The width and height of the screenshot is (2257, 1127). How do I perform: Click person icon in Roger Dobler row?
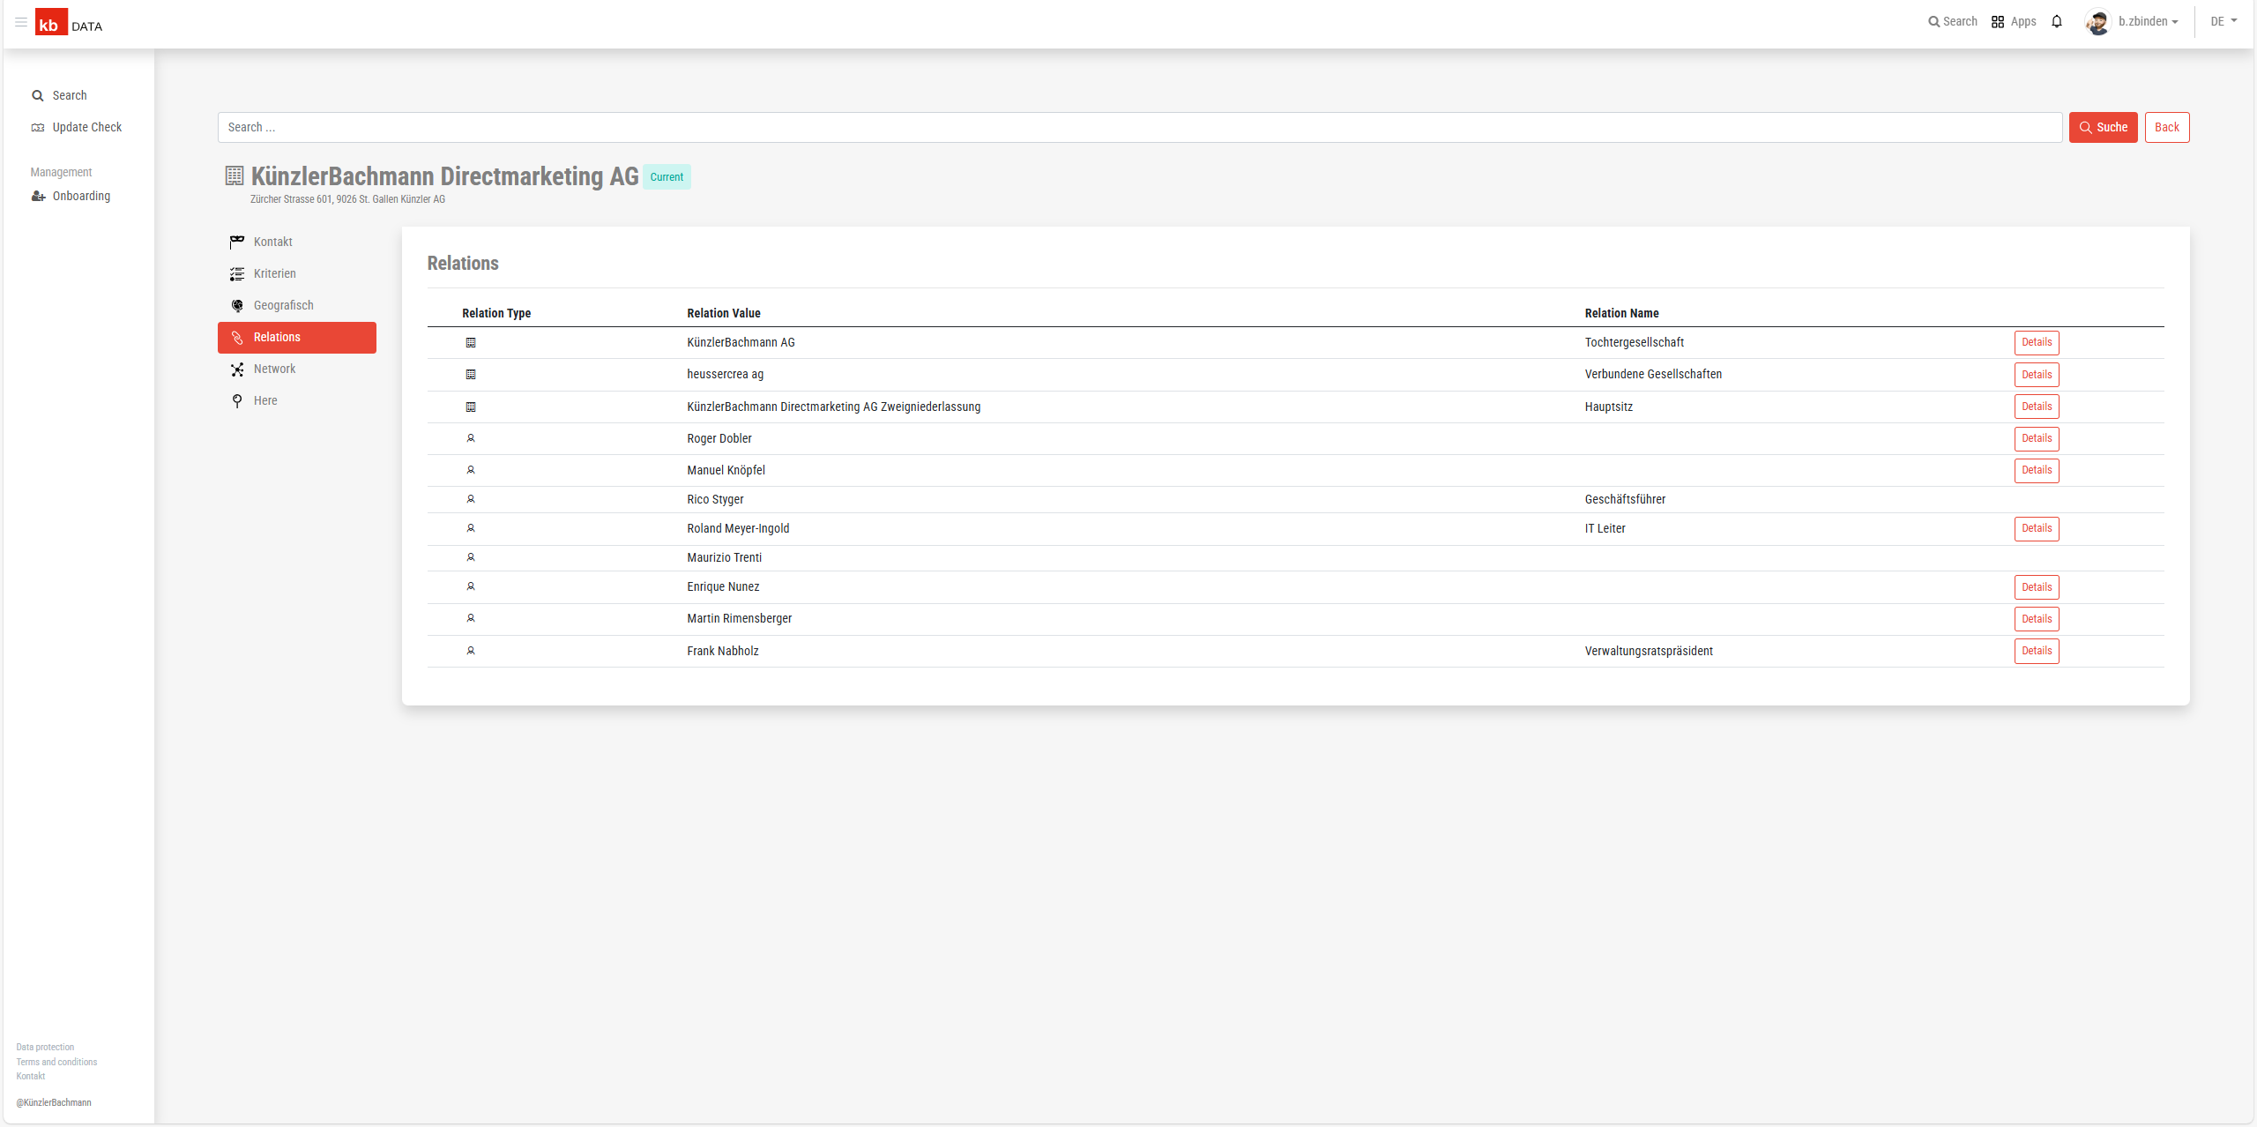[x=471, y=438]
